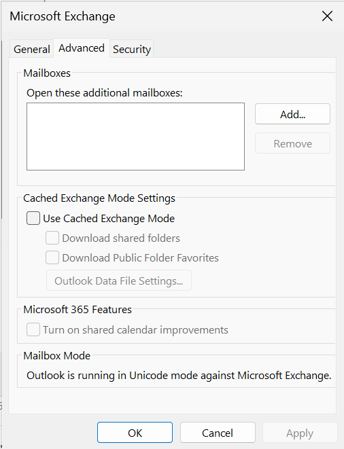Click the Cached Exchange Mode Settings heading
Viewport: 344px width, 449px height.
coord(99,198)
